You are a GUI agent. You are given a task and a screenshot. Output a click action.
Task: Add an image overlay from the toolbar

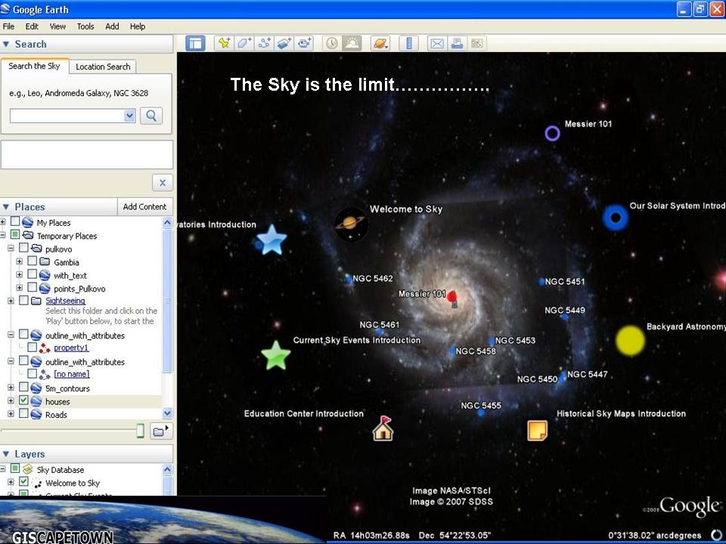[284, 44]
